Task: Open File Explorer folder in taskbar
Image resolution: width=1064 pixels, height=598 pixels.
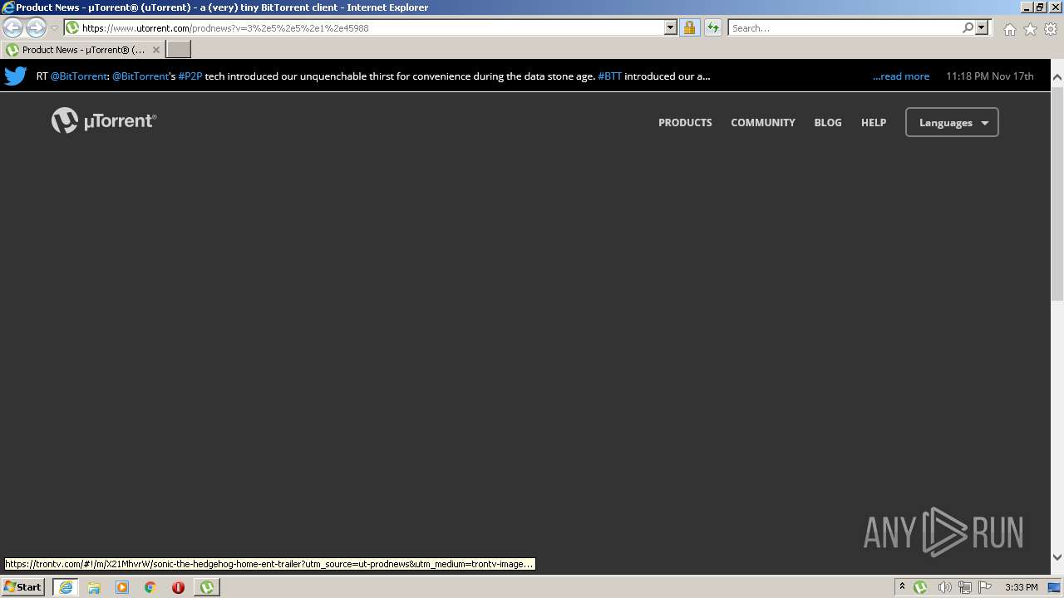Action: click(x=94, y=587)
